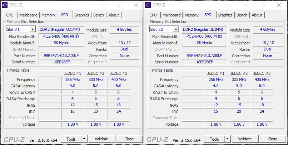Click the CPU-Z app icon in right window title bar
The image size is (288, 145).
point(148,5)
